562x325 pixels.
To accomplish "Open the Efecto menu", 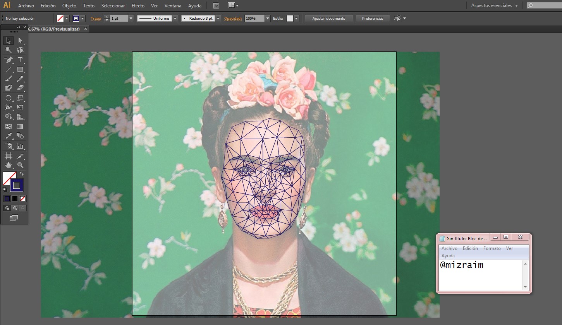I will pyautogui.click(x=138, y=6).
